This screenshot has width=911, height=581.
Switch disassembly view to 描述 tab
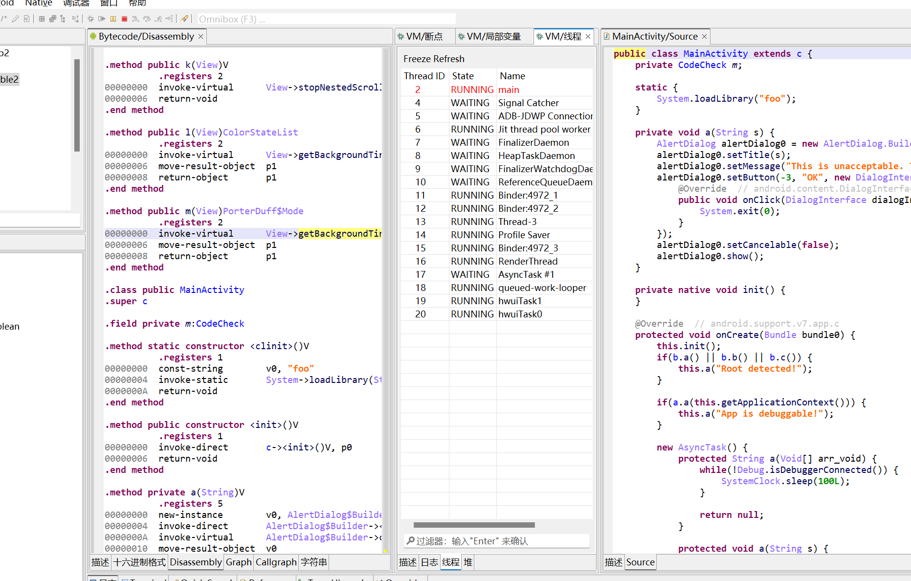100,562
